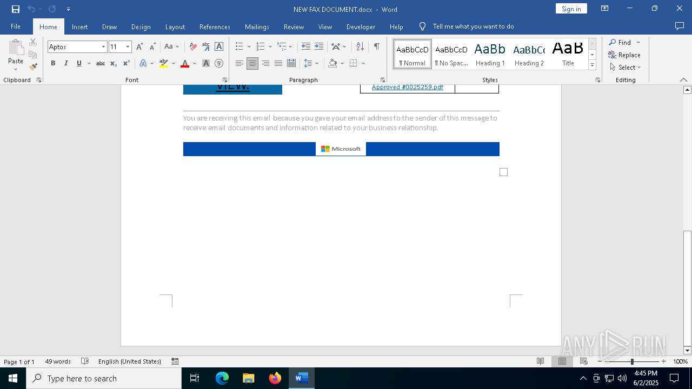The width and height of the screenshot is (692, 389).
Task: Open Approved #0025259.pdf link
Action: 407,87
